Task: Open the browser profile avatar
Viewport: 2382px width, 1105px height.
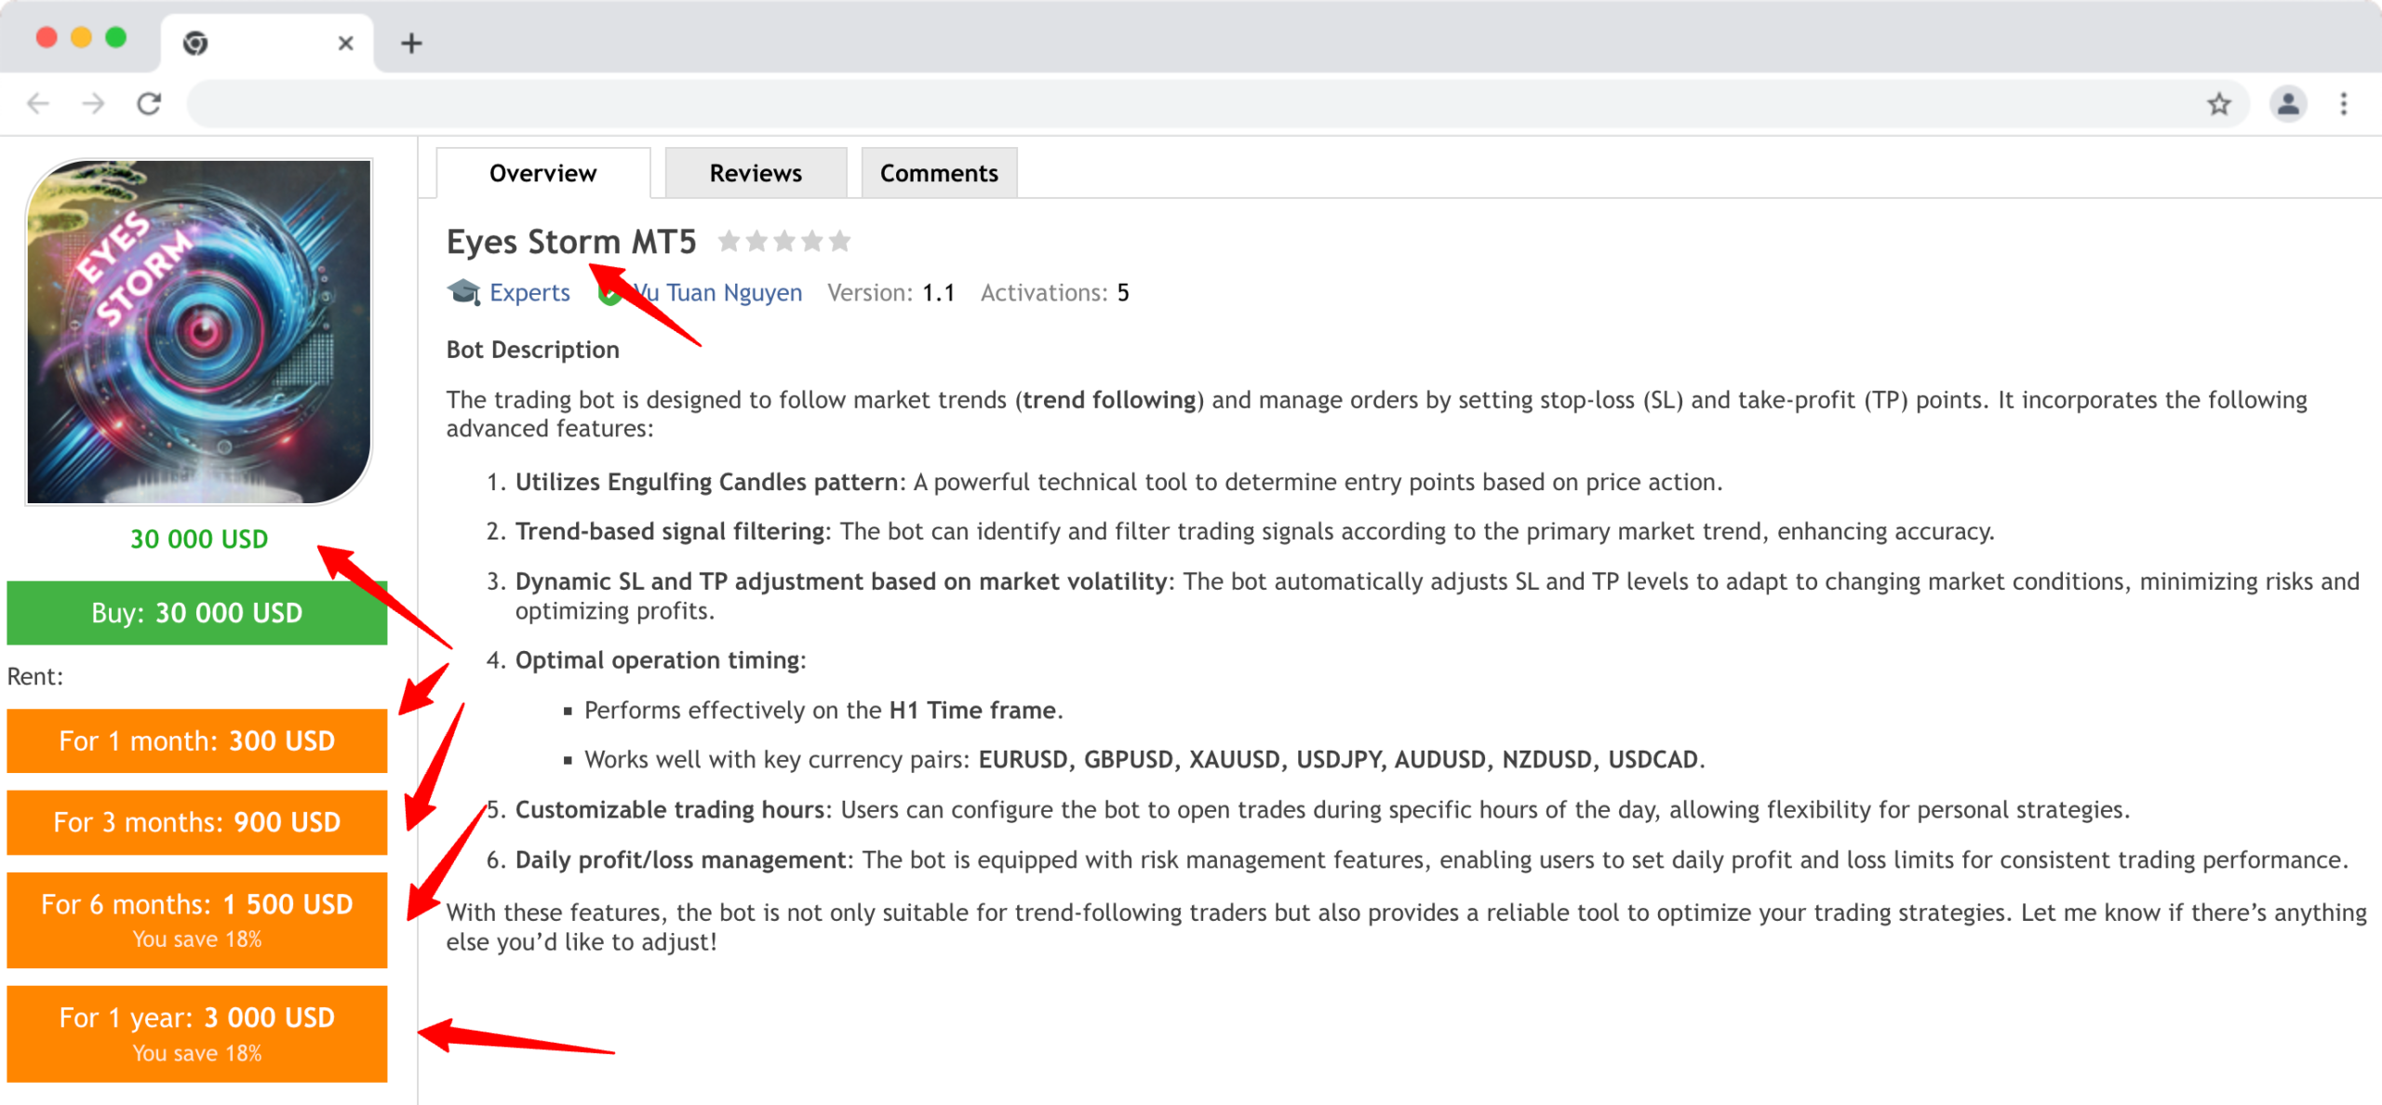Action: pyautogui.click(x=2288, y=103)
